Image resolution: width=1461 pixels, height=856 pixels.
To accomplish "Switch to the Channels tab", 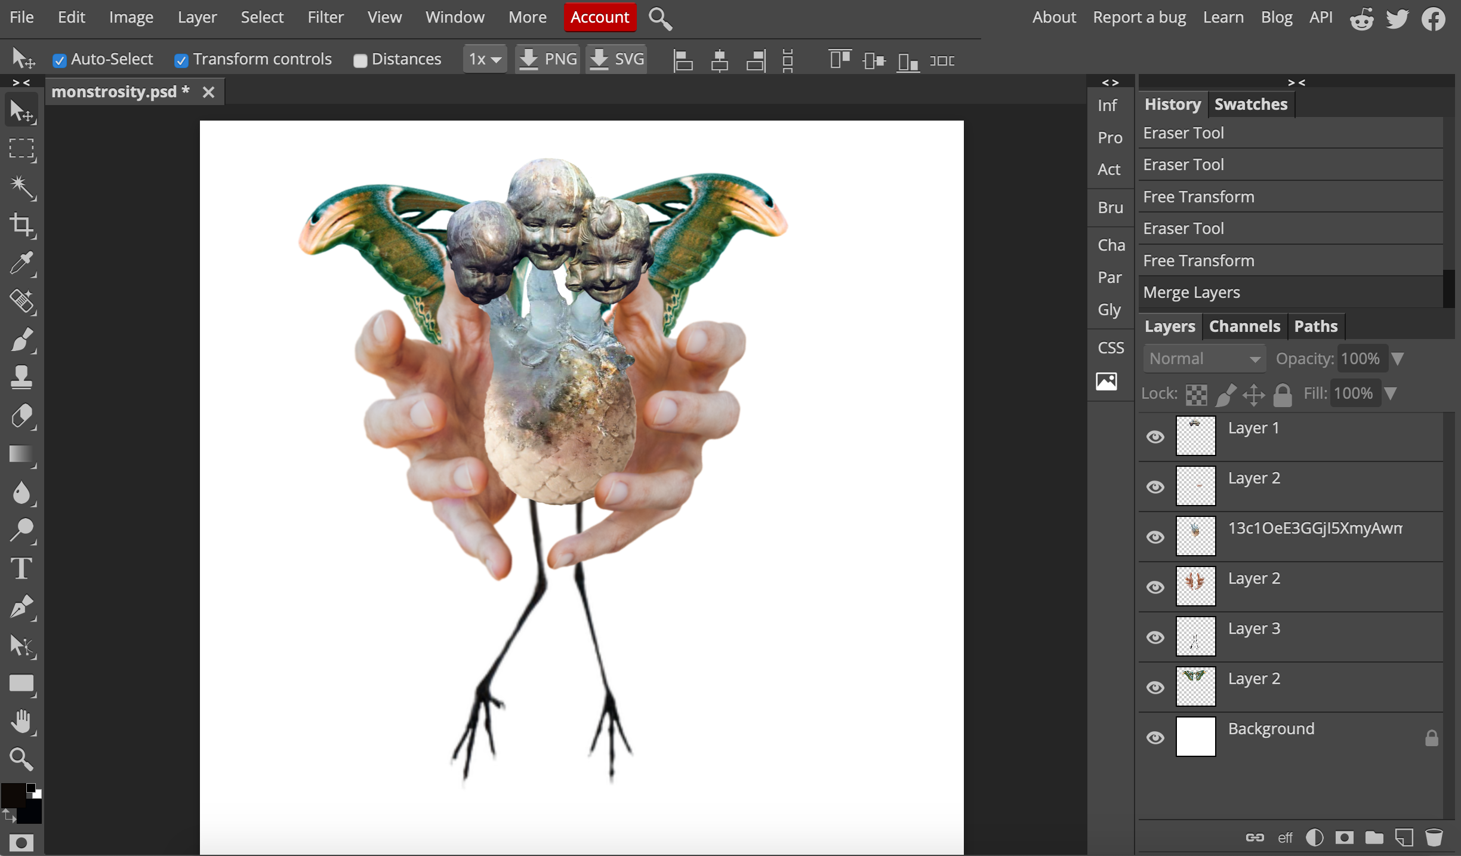I will pos(1245,325).
